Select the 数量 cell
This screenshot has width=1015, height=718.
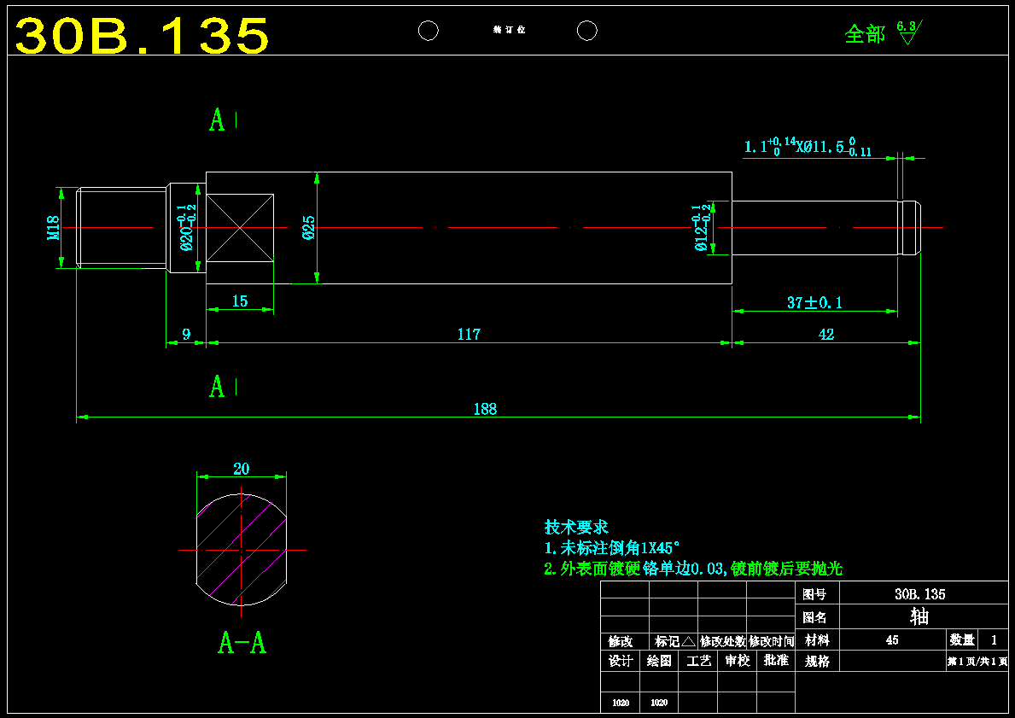[x=963, y=640]
